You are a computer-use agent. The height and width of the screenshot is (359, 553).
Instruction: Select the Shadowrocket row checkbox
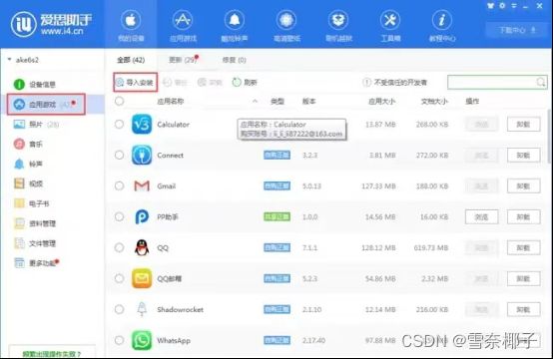[x=119, y=309]
